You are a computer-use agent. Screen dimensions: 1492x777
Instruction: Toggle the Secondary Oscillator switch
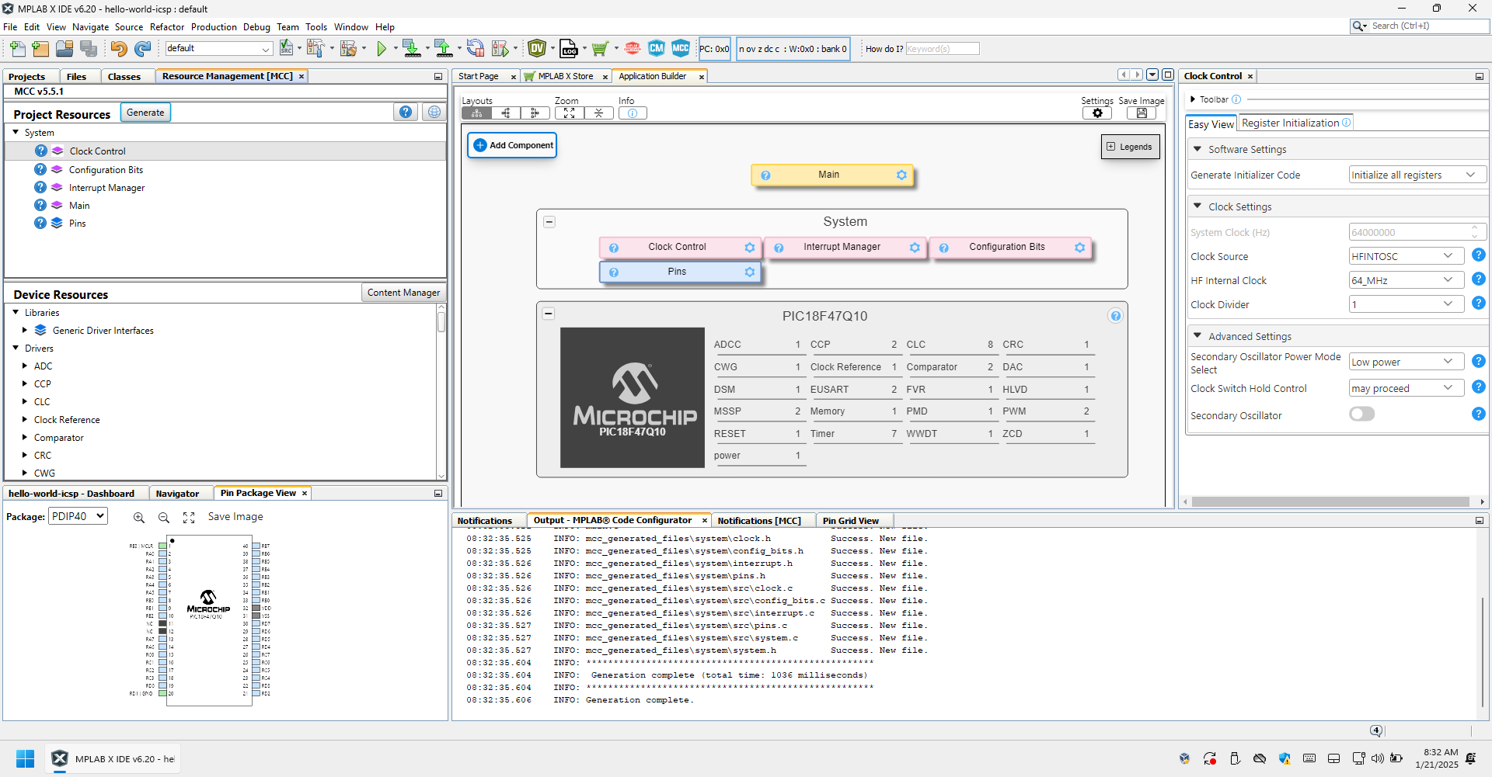click(1362, 415)
